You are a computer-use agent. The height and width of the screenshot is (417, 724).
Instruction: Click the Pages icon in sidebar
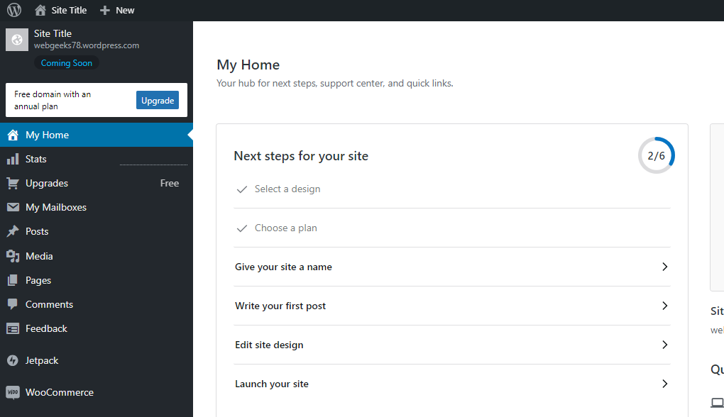pyautogui.click(x=13, y=280)
